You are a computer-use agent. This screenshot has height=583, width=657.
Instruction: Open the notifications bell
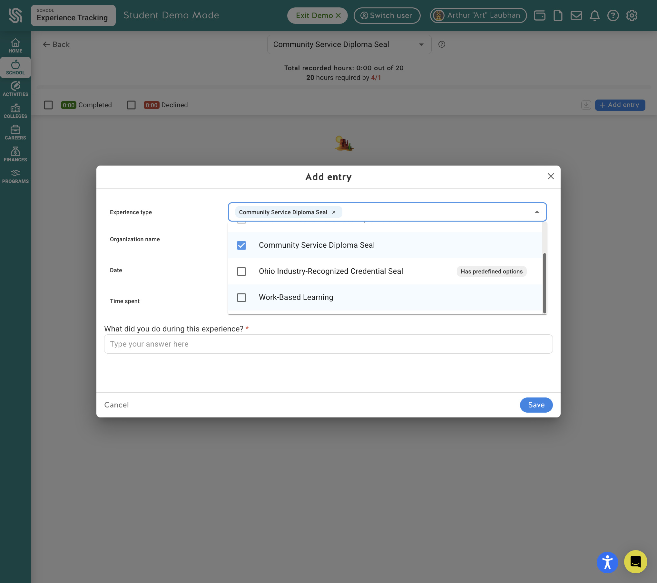(595, 15)
